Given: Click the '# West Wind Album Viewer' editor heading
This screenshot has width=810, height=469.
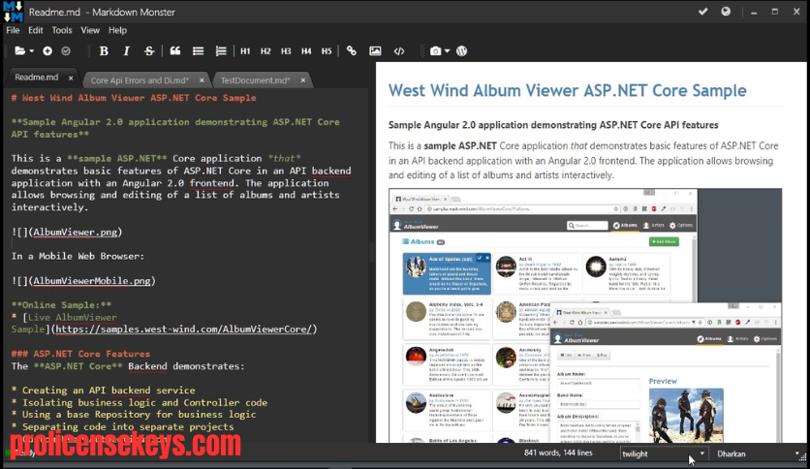Looking at the screenshot, I should click(x=134, y=98).
